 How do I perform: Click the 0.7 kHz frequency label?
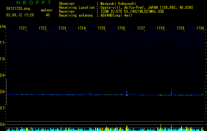click(x=3, y=108)
